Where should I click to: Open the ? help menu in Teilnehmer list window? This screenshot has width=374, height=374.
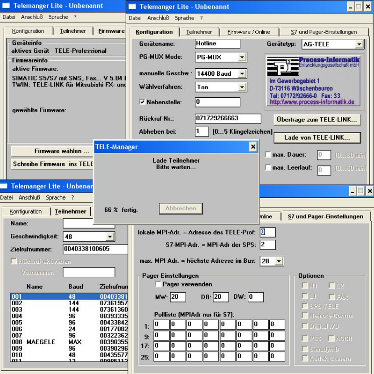[x=72, y=197]
